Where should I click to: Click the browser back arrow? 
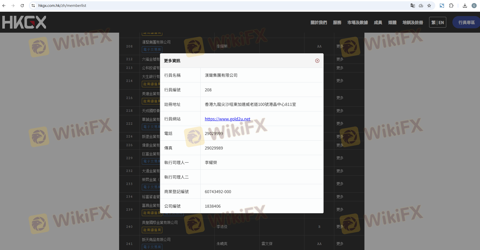pos(4,6)
